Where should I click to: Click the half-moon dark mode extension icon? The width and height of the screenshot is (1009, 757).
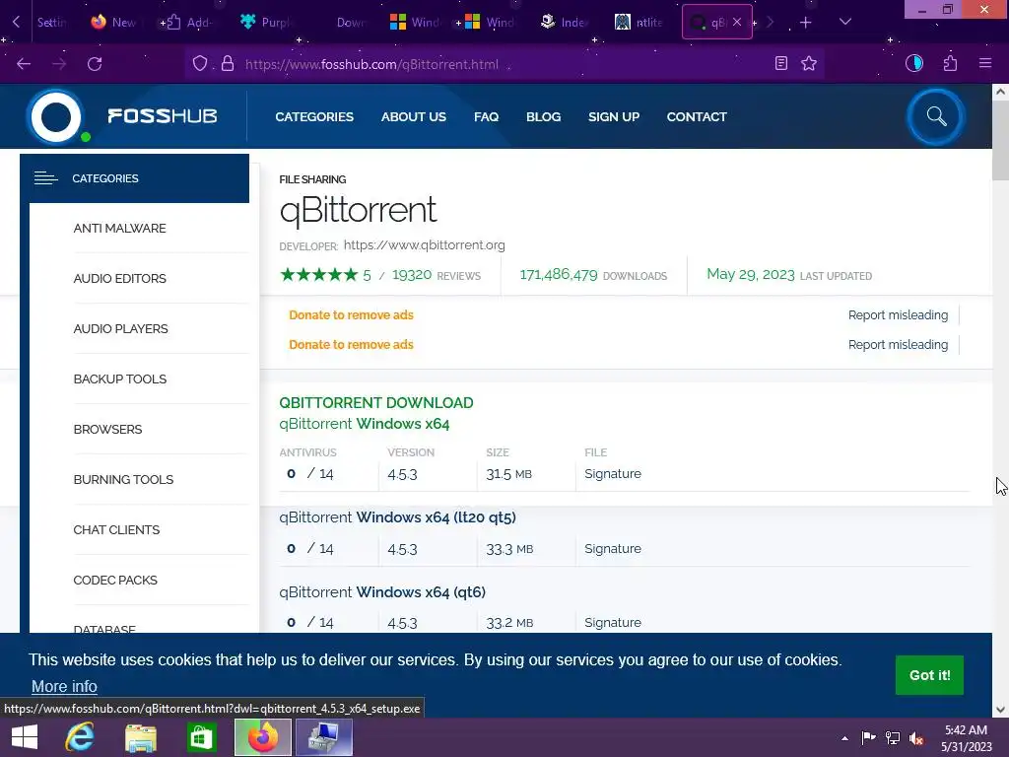(913, 63)
